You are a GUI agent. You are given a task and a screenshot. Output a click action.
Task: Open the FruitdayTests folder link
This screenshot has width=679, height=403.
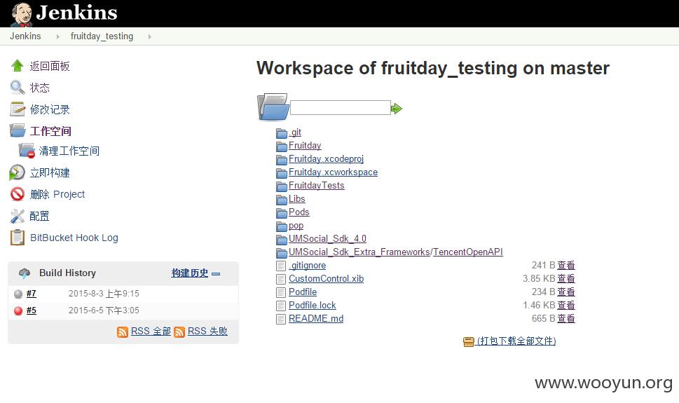[x=317, y=186]
